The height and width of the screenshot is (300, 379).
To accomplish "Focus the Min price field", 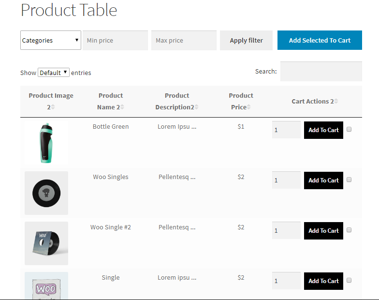I will click(115, 40).
